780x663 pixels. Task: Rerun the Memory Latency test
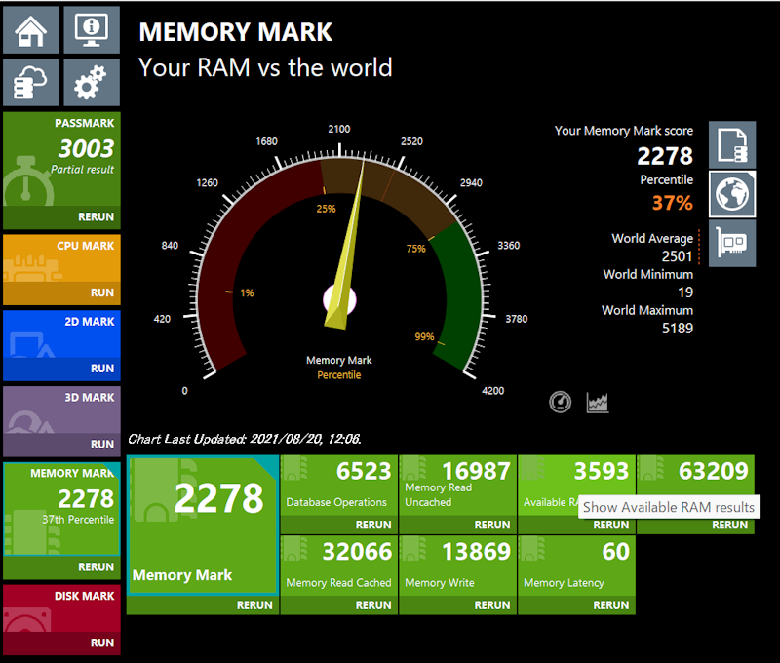576,605
